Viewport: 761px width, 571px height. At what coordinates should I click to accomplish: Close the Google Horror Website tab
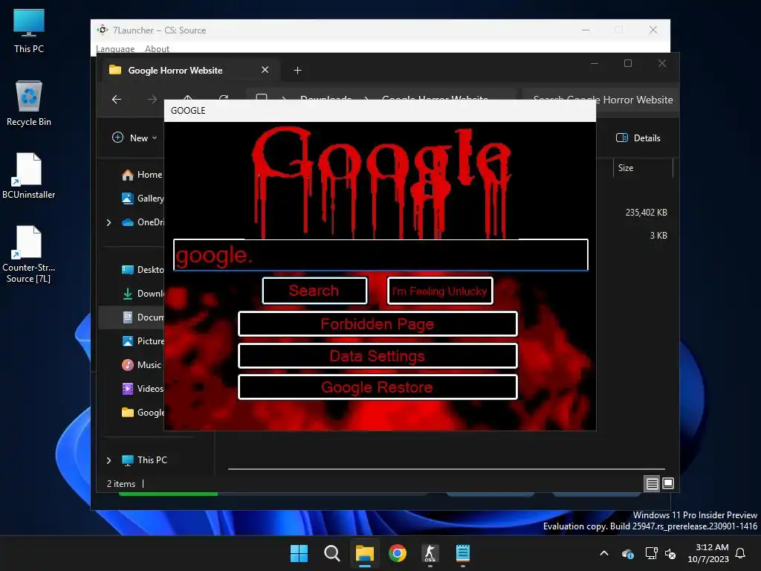point(265,70)
